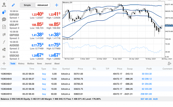Image resolution: width=173 pixels, height=107 pixels.
Task: Sort by Type column header
Action: (x=43, y=69)
